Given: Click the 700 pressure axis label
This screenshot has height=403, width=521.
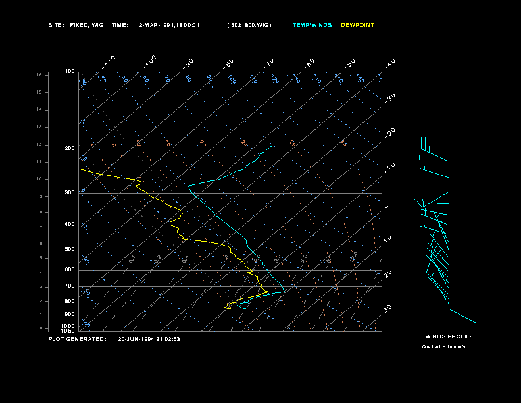Looking at the screenshot, I should point(70,286).
